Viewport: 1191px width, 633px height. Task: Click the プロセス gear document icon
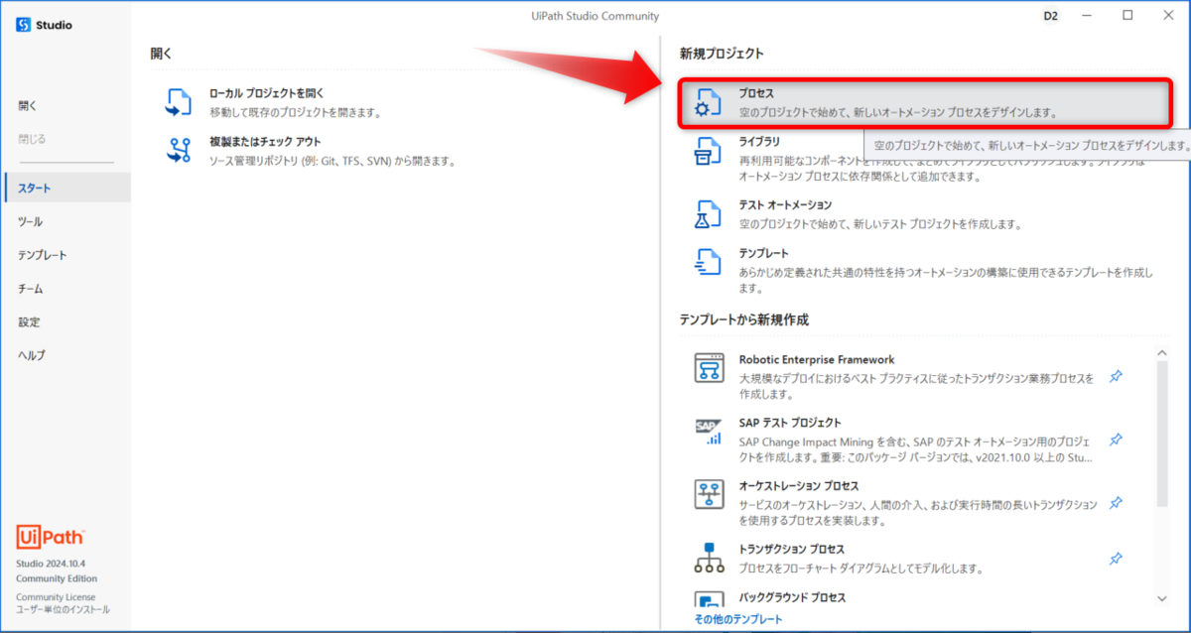[709, 102]
